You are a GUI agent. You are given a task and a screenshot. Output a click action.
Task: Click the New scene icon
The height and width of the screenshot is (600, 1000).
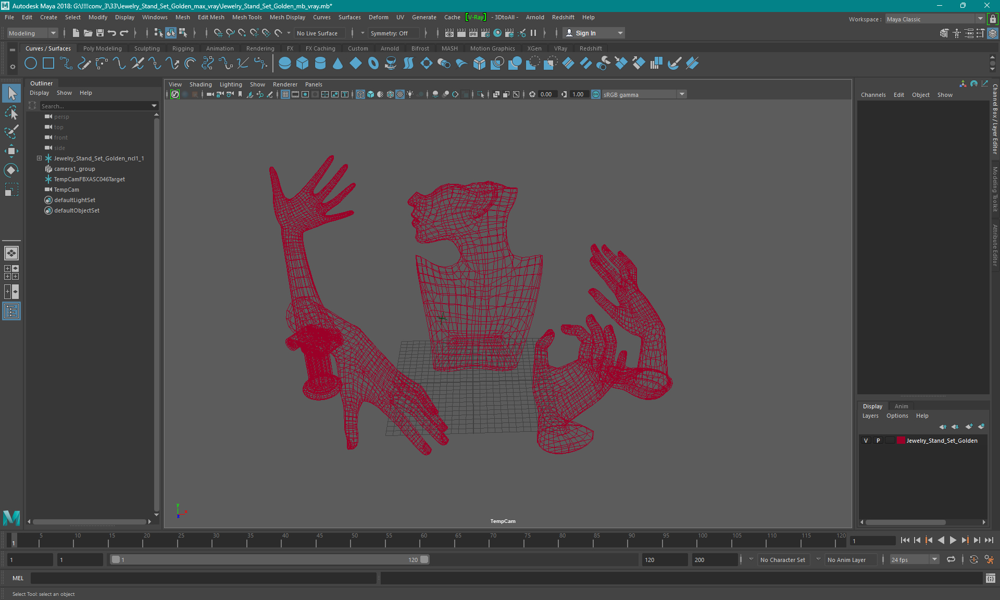coord(76,33)
